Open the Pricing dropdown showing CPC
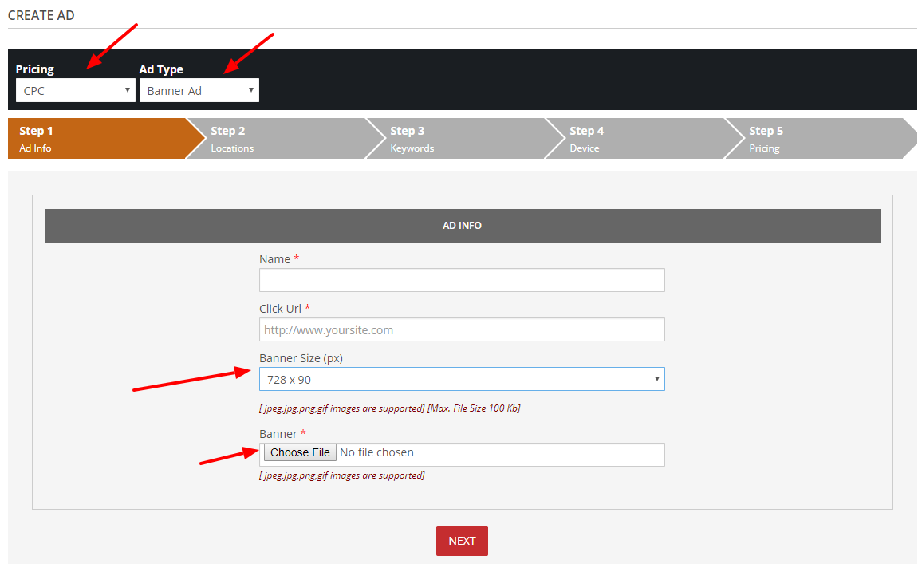 76,90
